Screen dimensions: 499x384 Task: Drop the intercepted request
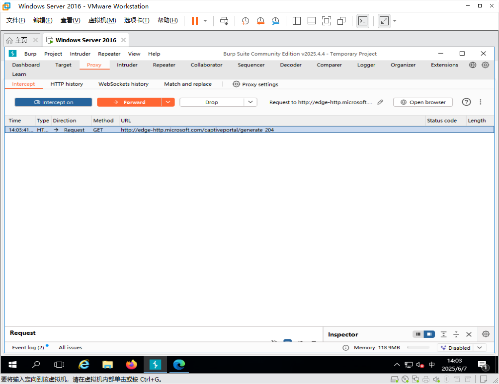(212, 102)
